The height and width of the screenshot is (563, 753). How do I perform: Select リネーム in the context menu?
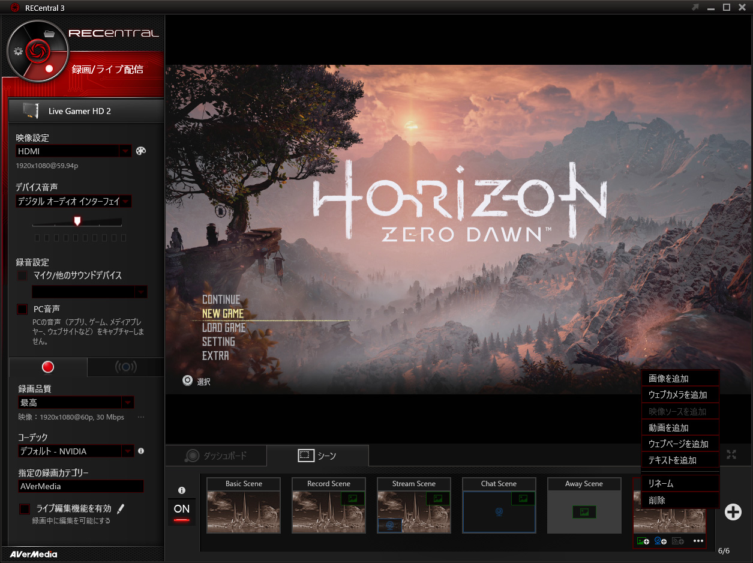tap(680, 484)
